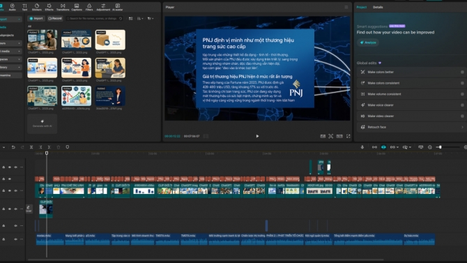467x263 pixels.
Task: Open the Adjustment tab
Action: pos(103,7)
